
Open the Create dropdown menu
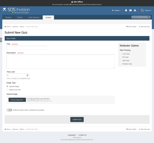(x=116, y=11)
